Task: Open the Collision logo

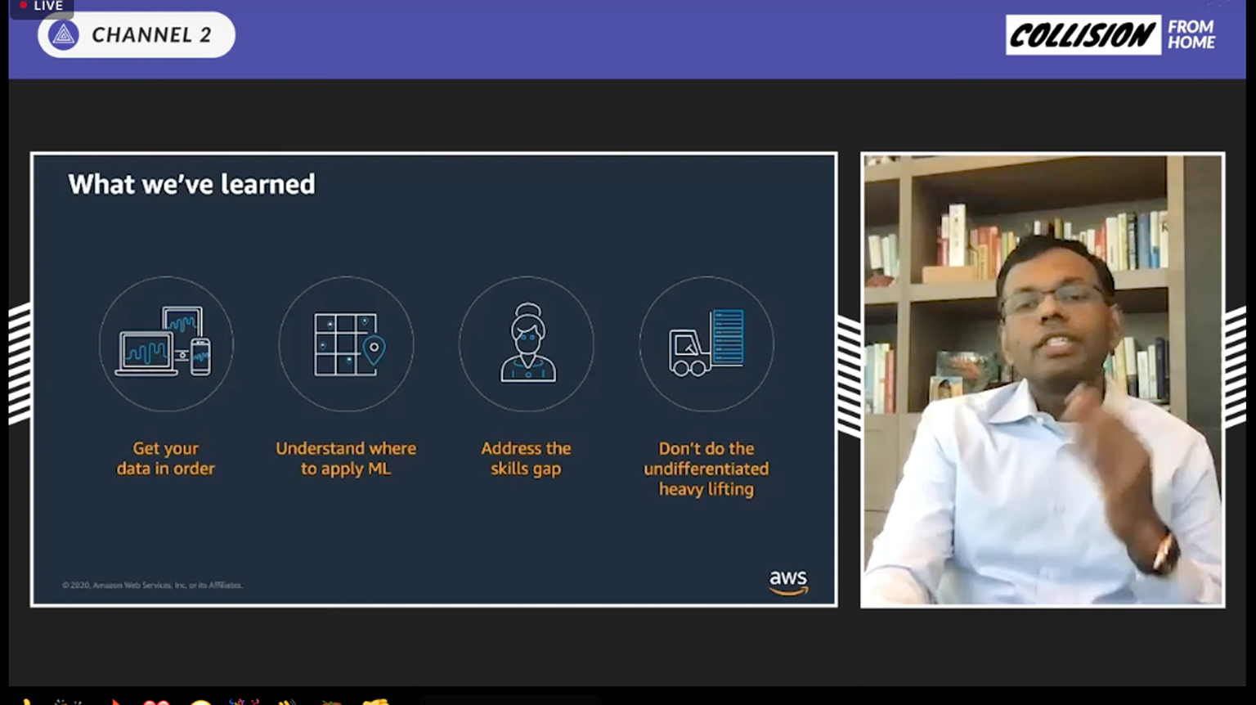Action: click(x=1082, y=35)
